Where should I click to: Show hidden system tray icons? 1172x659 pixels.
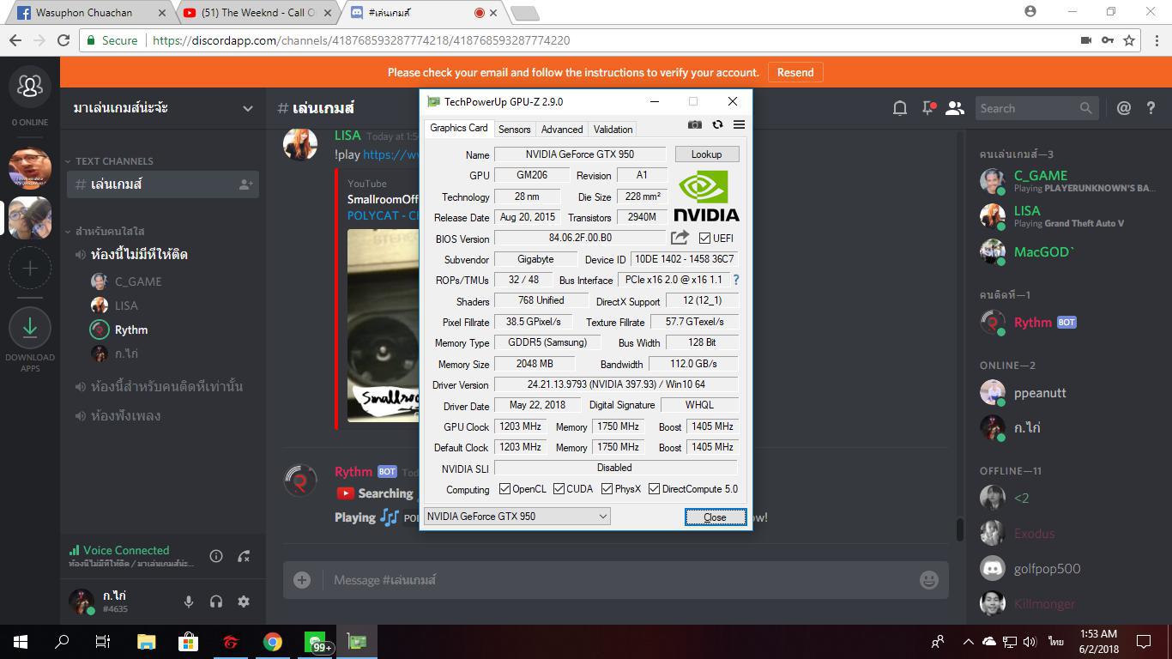[x=969, y=641]
